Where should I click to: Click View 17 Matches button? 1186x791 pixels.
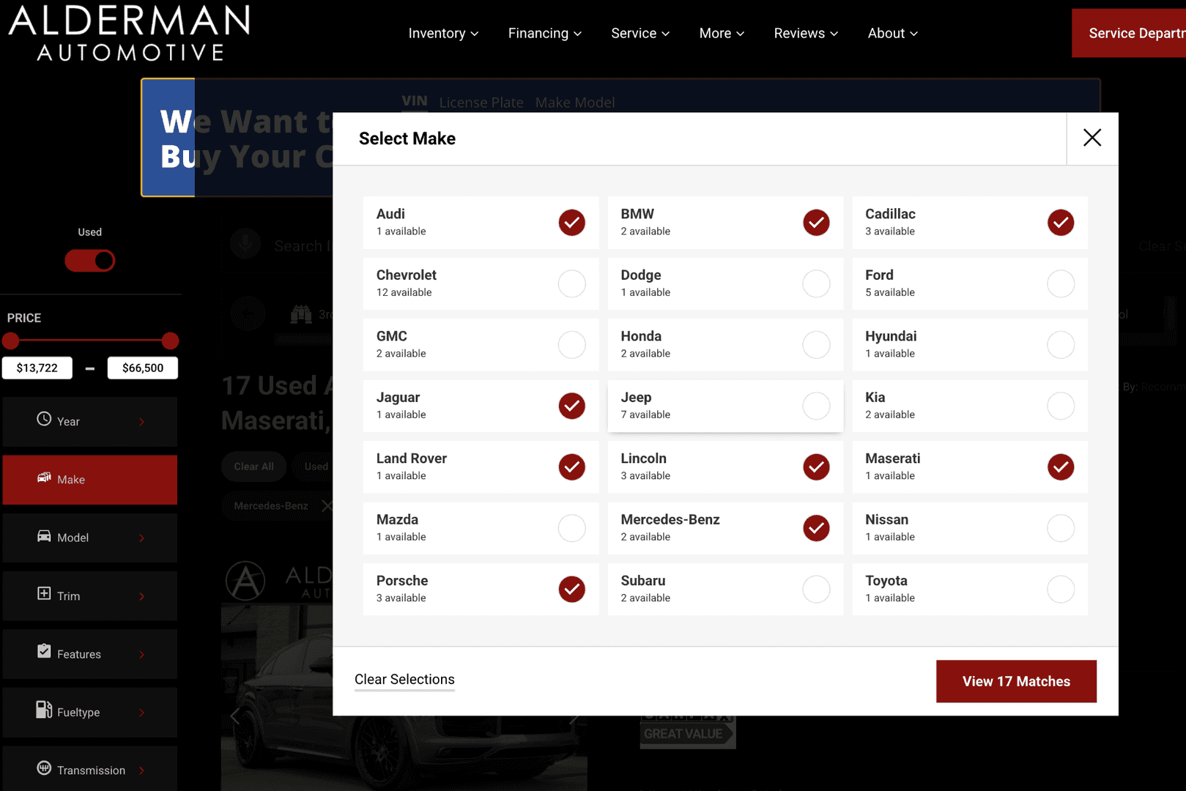[x=1016, y=681]
